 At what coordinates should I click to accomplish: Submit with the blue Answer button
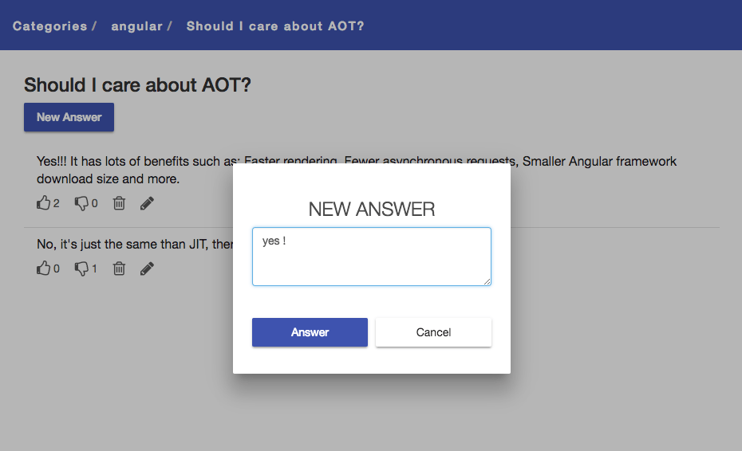point(310,332)
